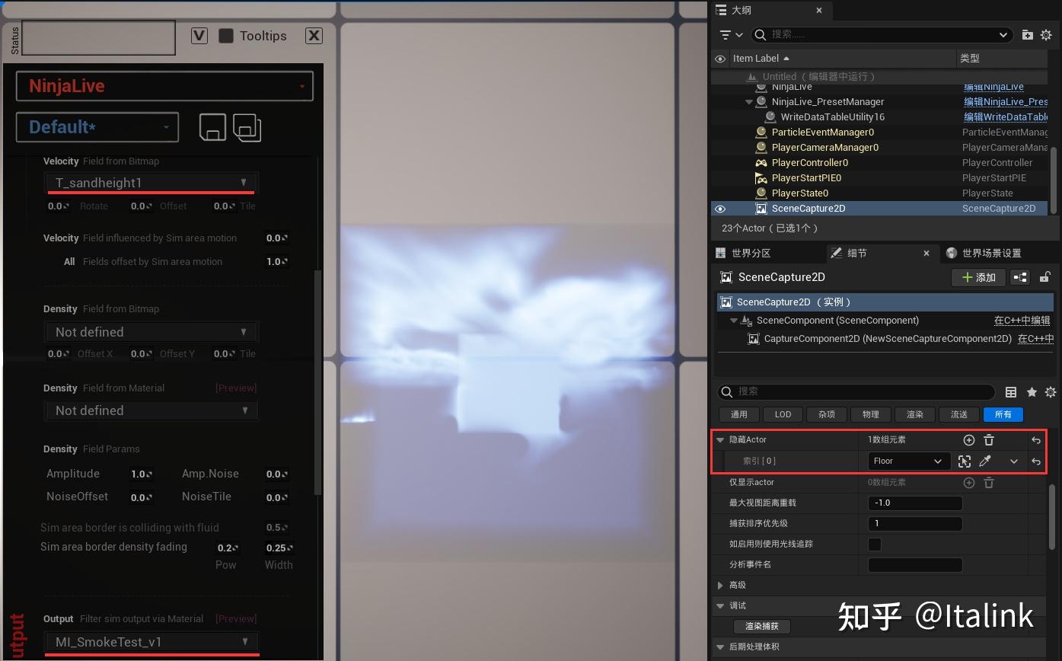Screen dimensions: 1062x661
Task: Clear the 隐藏Actor array with the trash icon
Action: [988, 440]
